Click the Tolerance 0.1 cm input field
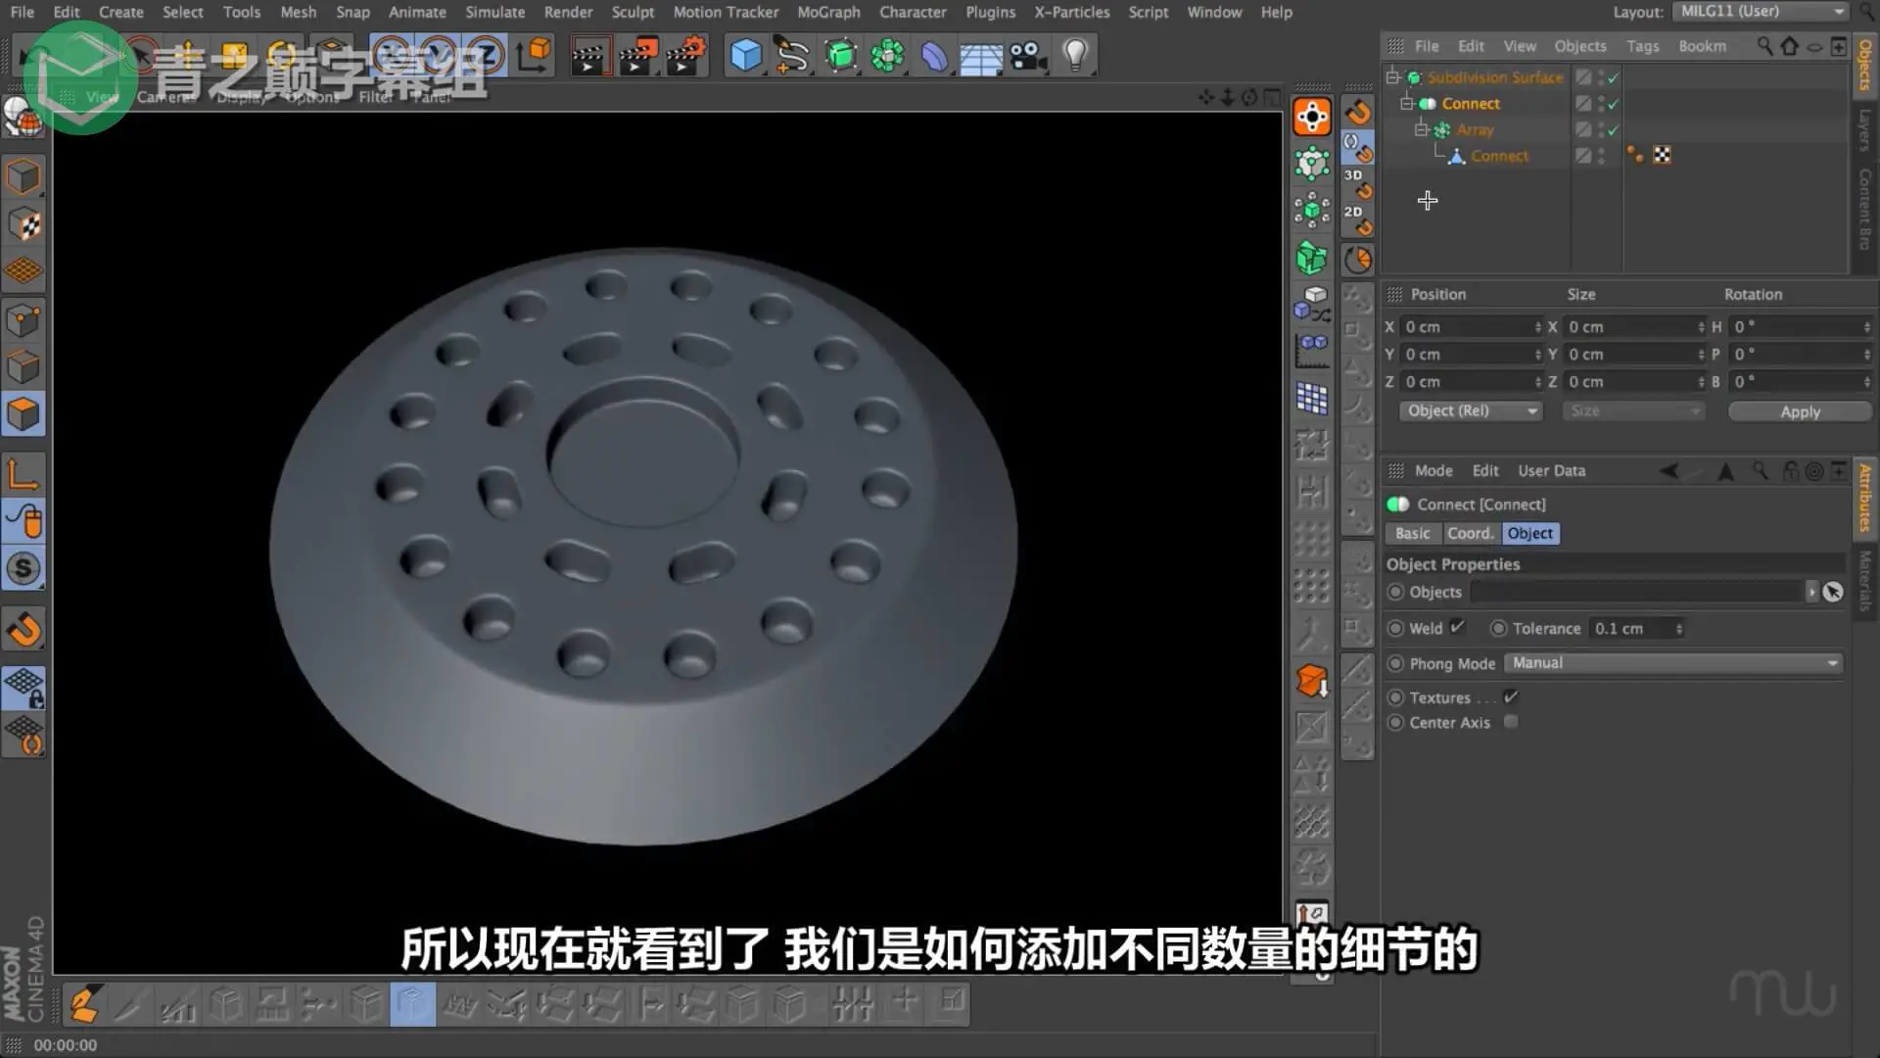This screenshot has height=1058, width=1880. 1630,629
